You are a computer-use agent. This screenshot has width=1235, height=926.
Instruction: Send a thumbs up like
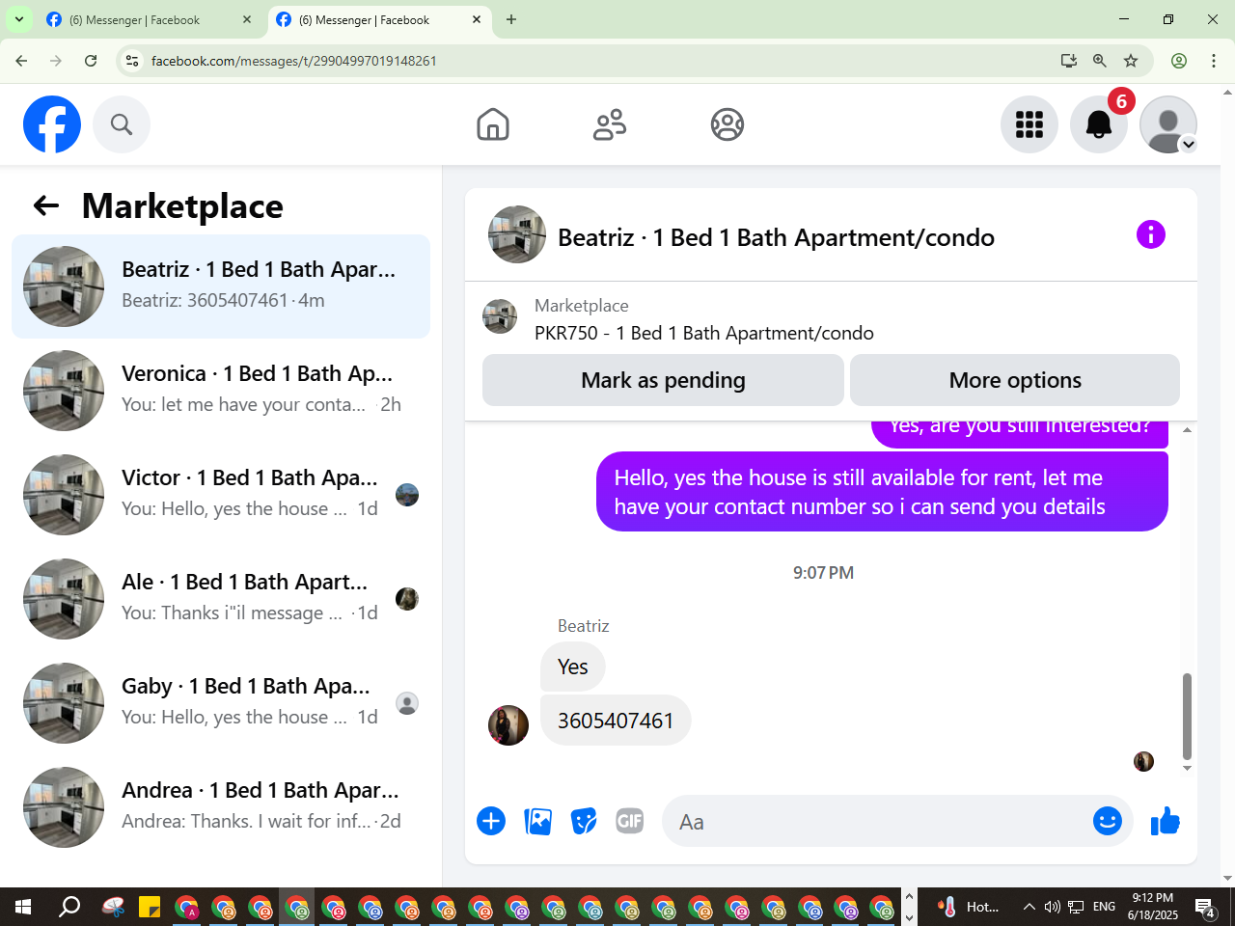coord(1166,821)
